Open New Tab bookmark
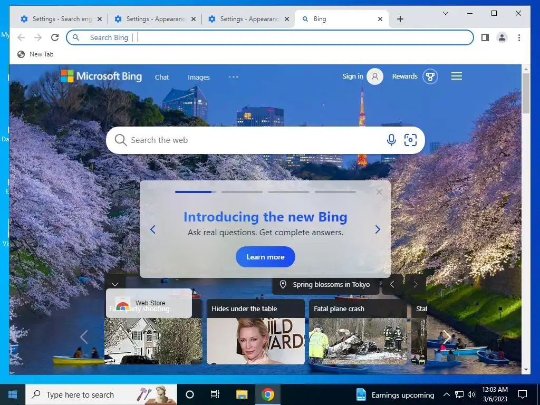 35,54
